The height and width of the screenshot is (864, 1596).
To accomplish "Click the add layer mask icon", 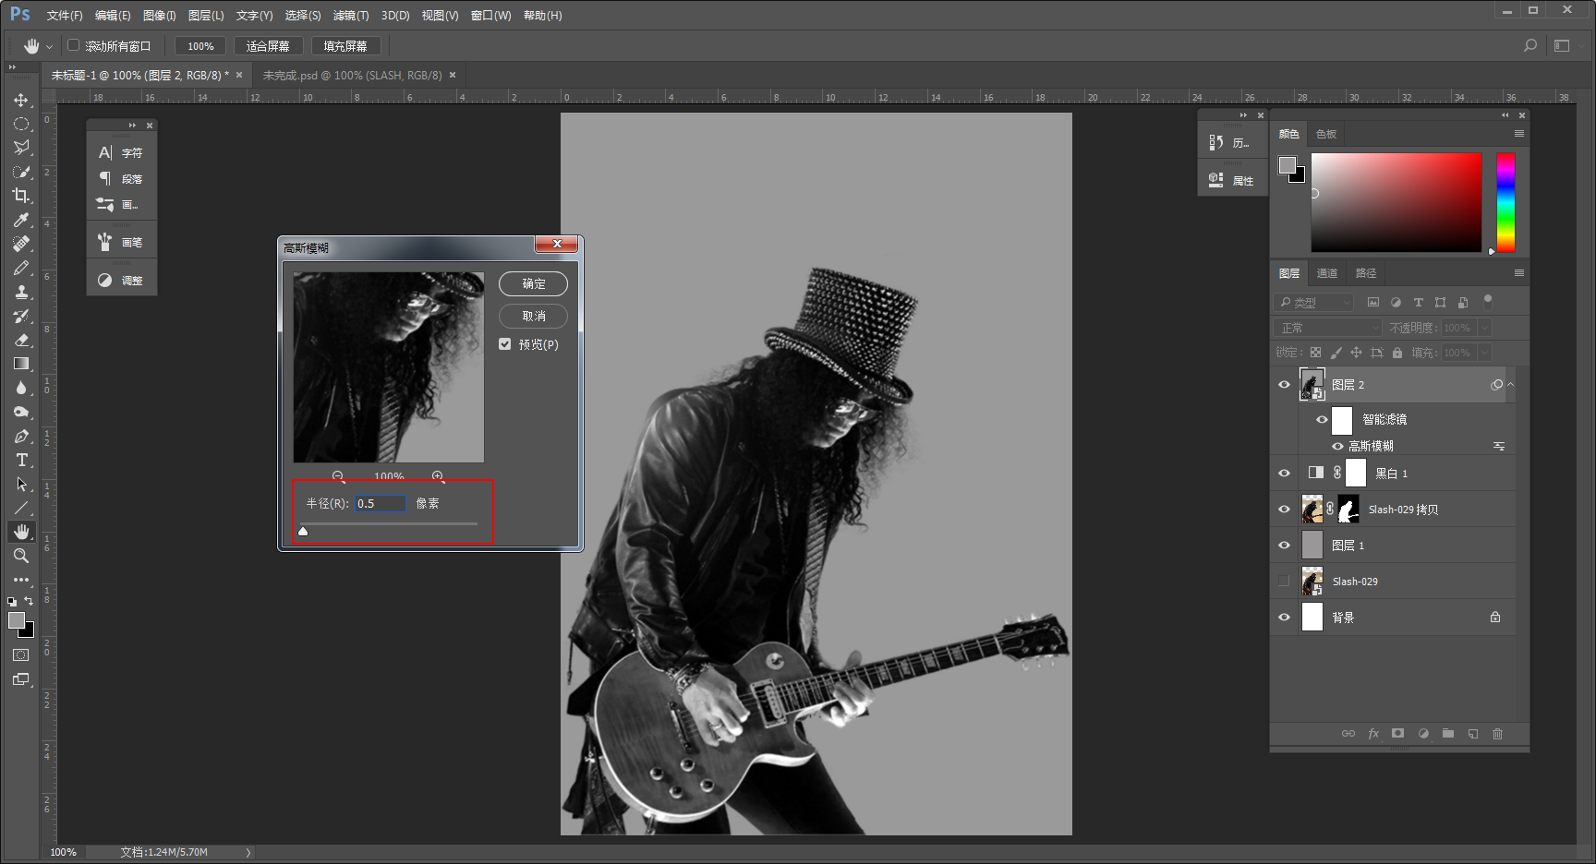I will (x=1398, y=734).
